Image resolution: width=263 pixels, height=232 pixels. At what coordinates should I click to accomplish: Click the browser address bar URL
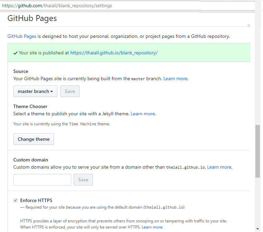click(57, 6)
